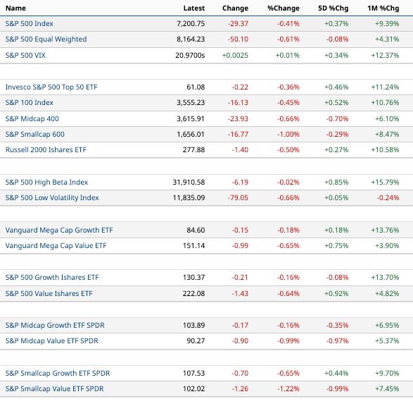Select the 5D change +0.92%
413x406 pixels.
[x=336, y=293]
